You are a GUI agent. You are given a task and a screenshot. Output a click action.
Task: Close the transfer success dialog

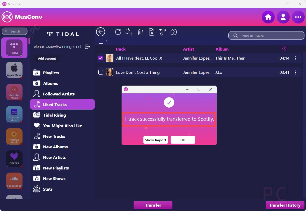(x=210, y=89)
